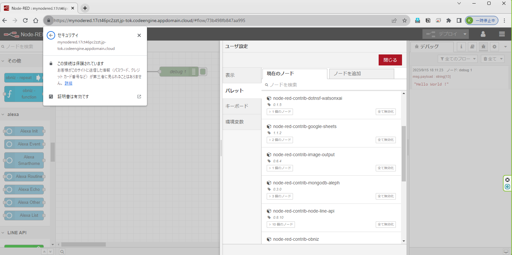
Task: Toggle the debug 1 node output button
Action: click(x=203, y=72)
